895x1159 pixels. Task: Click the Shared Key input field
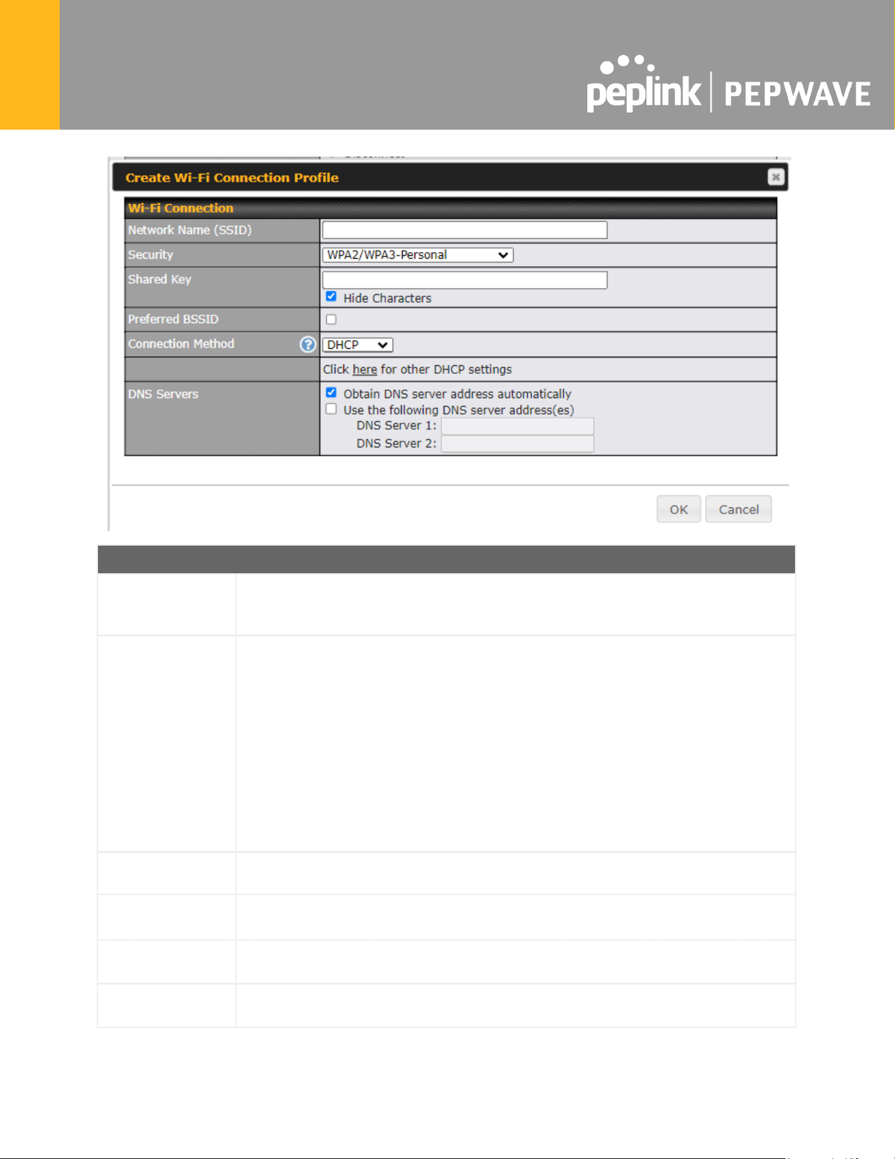click(x=465, y=280)
